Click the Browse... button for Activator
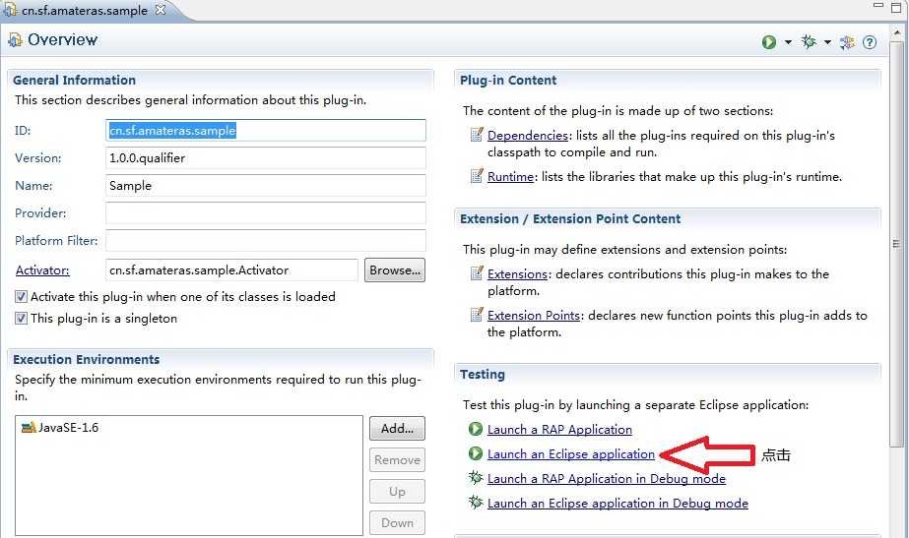909x538 pixels. pos(395,270)
